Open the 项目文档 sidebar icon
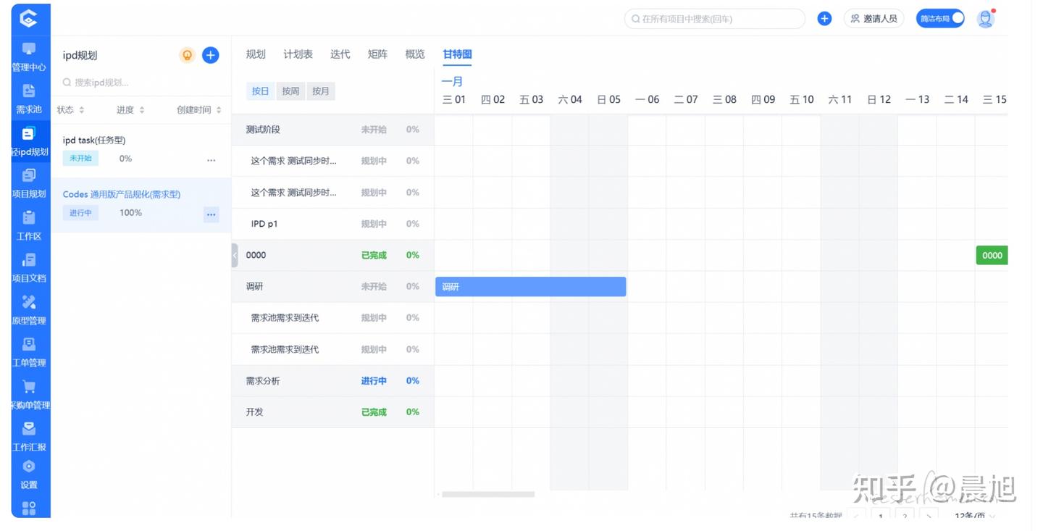The width and height of the screenshot is (1043, 531). coord(29,260)
